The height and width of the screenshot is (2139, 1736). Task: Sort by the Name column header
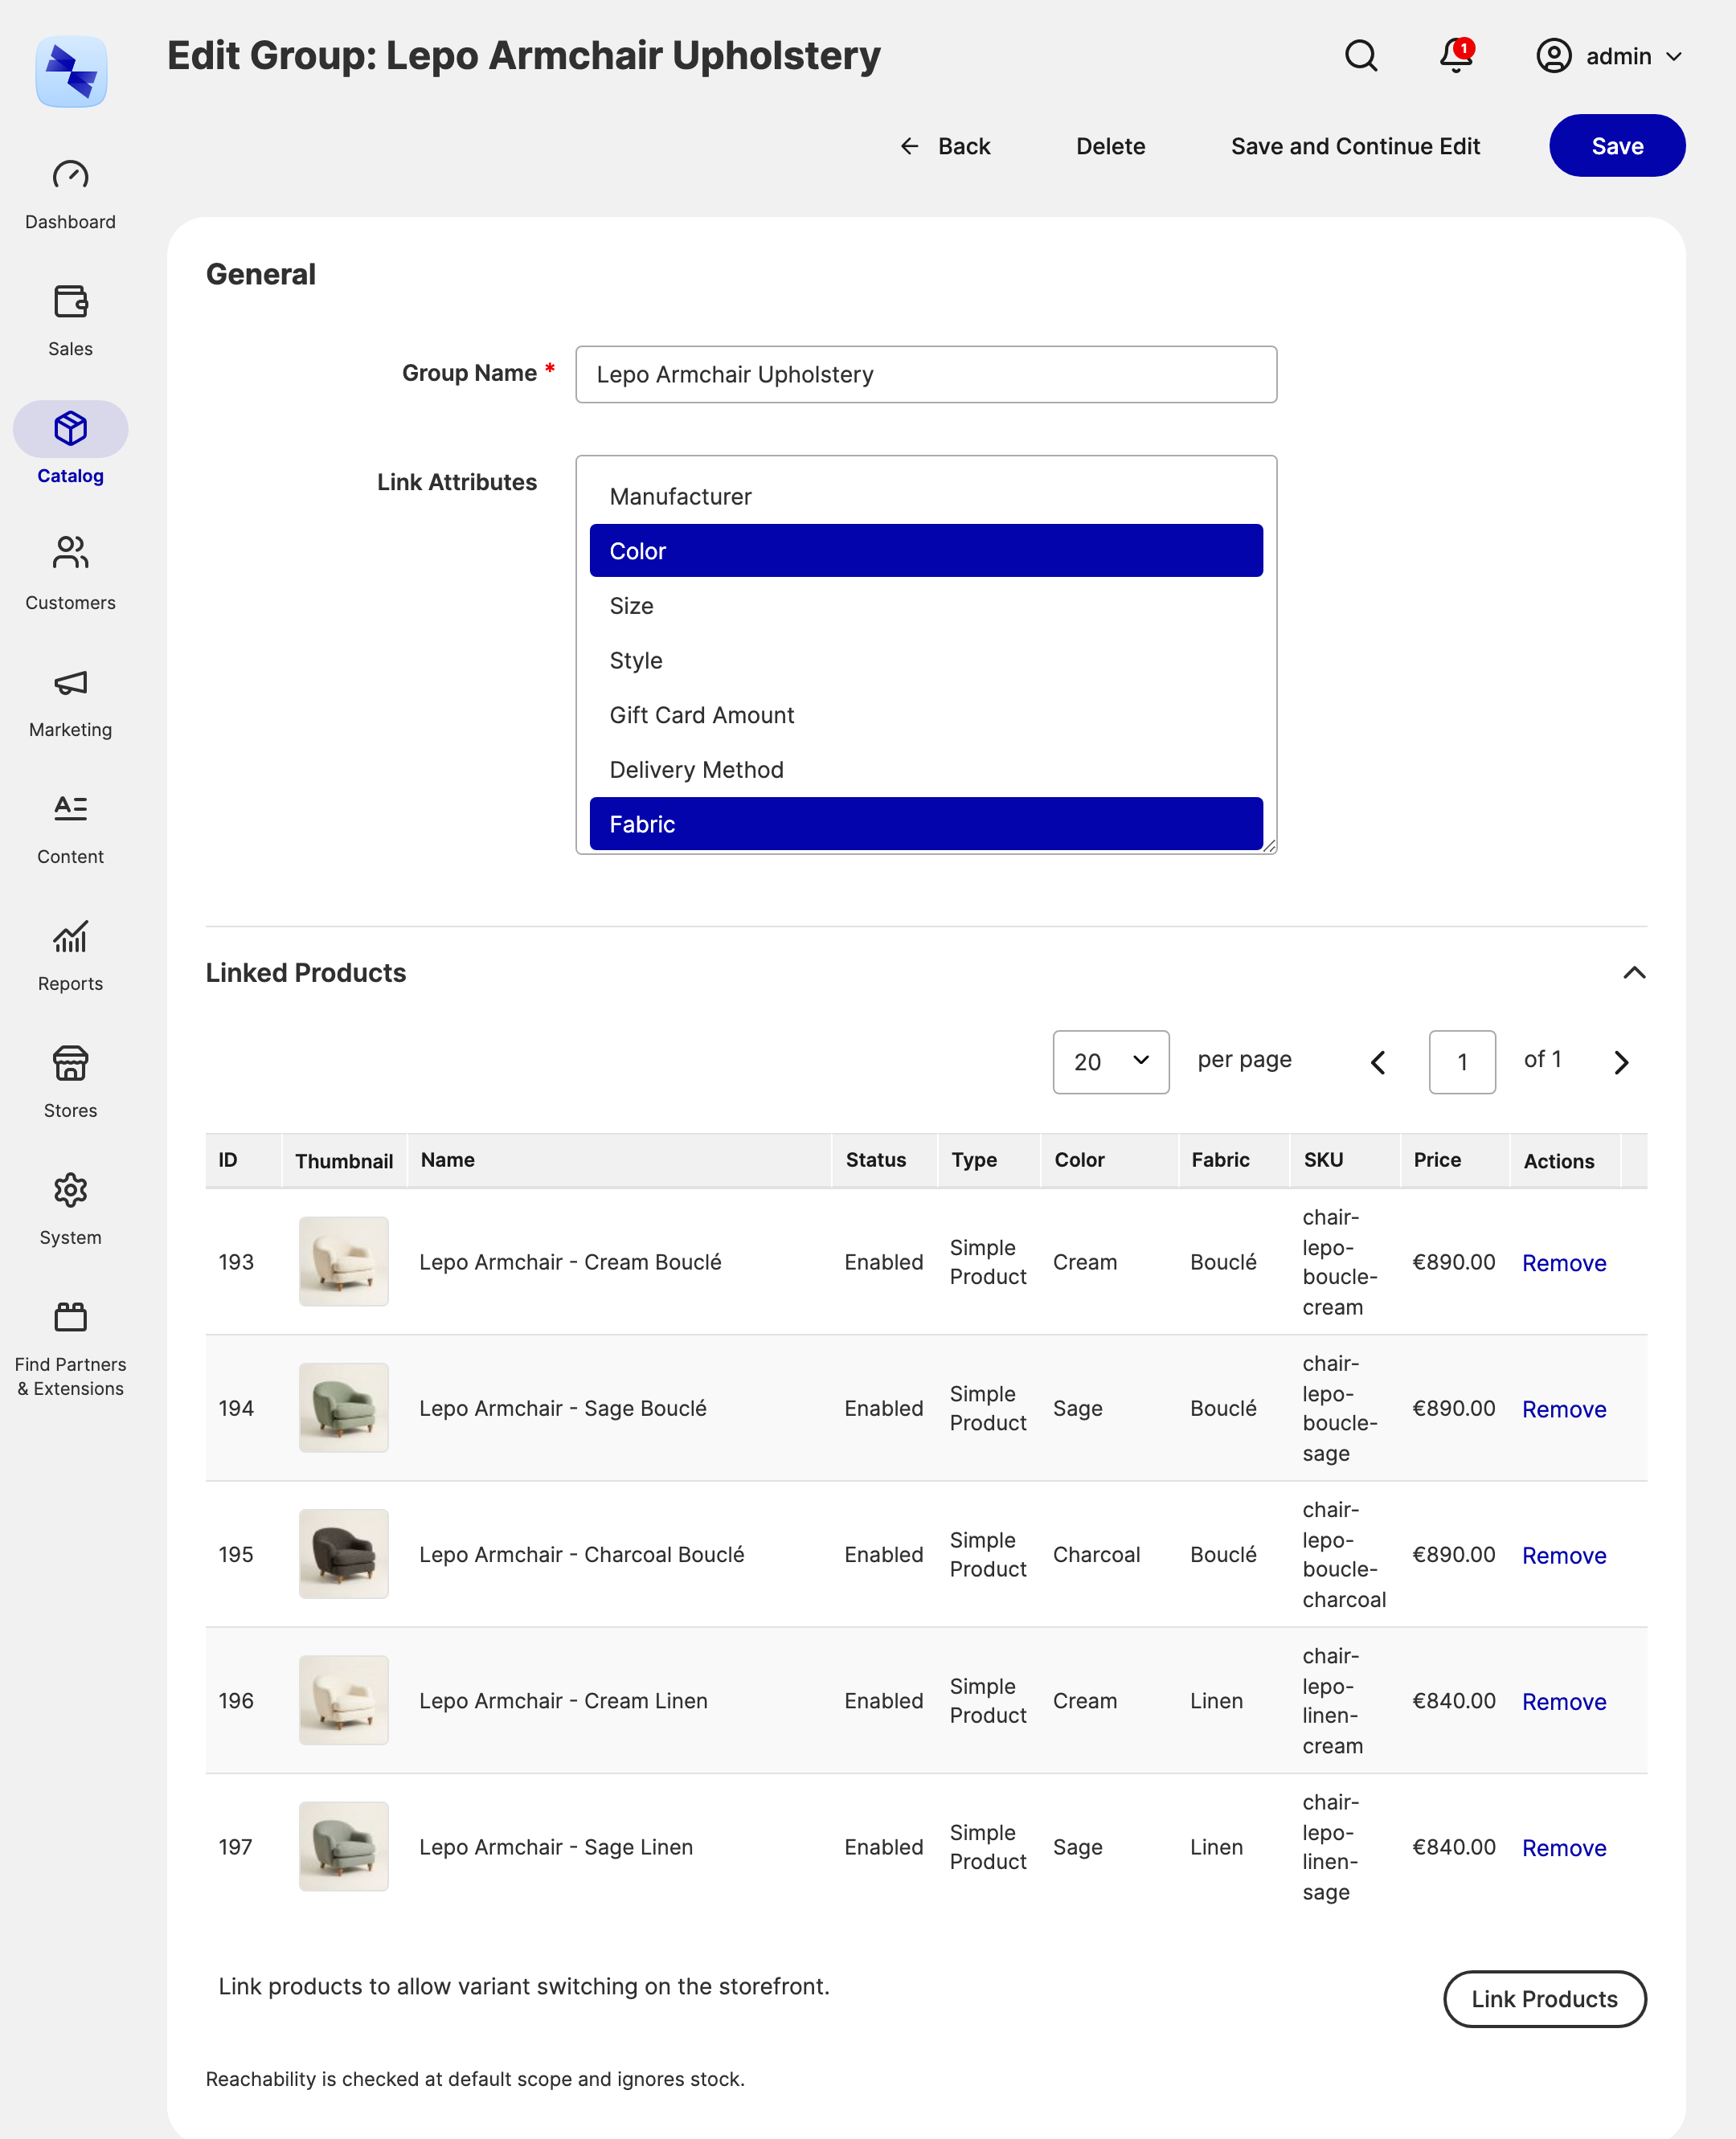(619, 1159)
